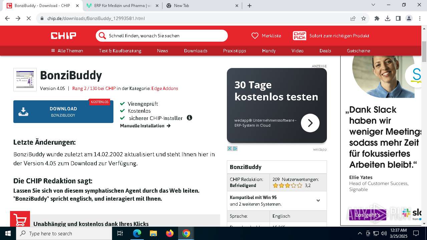Image resolution: width=427 pixels, height=240 pixels.
Task: Click Los geht's in the Slack ad
Action: [368, 215]
